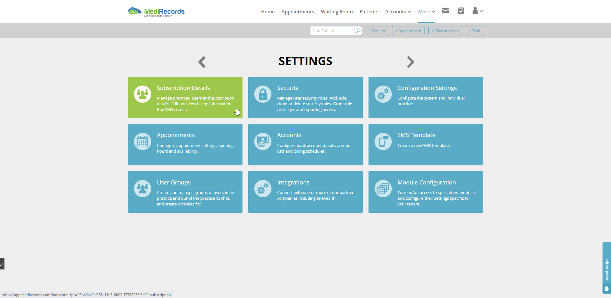Open the Security settings title
This screenshot has width=611, height=298.
click(288, 88)
